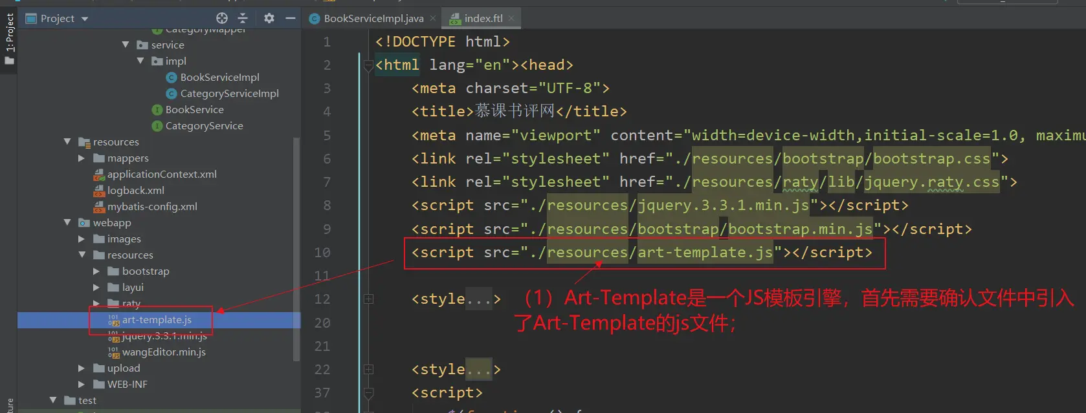Expand the bootstrap folder
Image resolution: width=1086 pixels, height=413 pixels.
coord(96,271)
